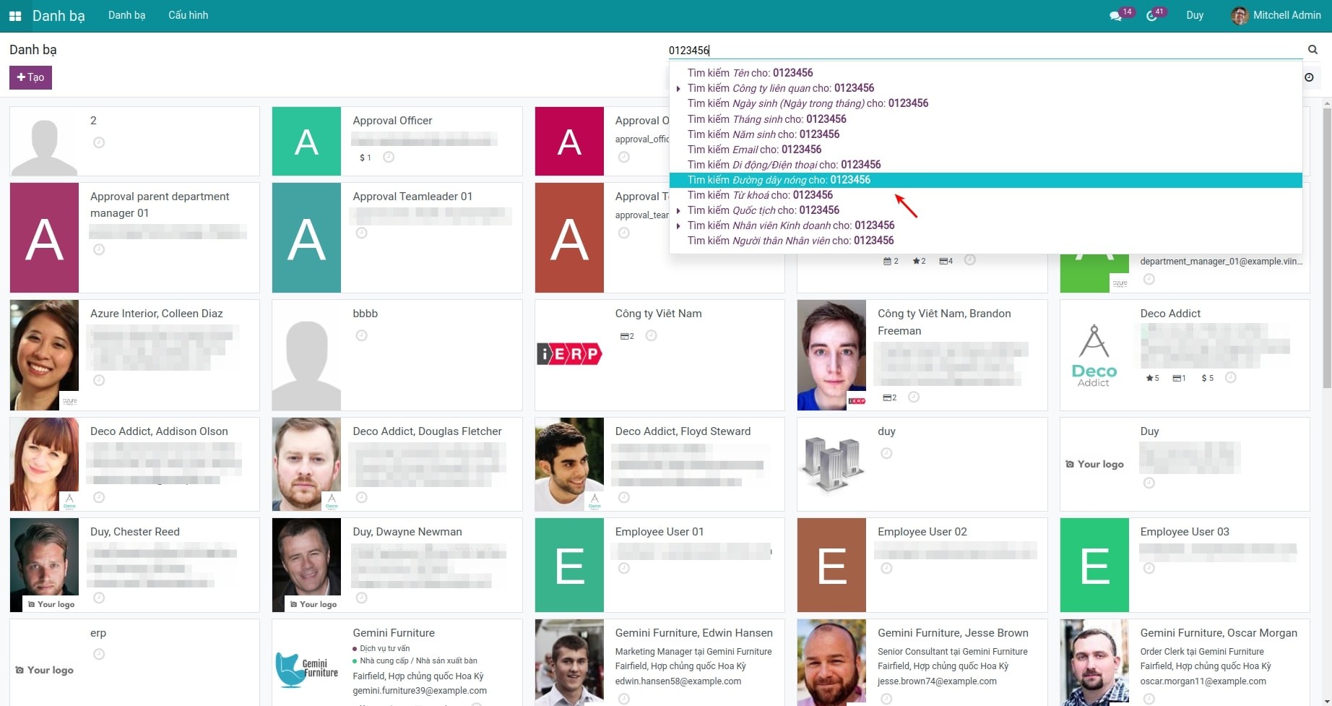
Task: Click the search magnifier icon
Action: (x=1312, y=50)
